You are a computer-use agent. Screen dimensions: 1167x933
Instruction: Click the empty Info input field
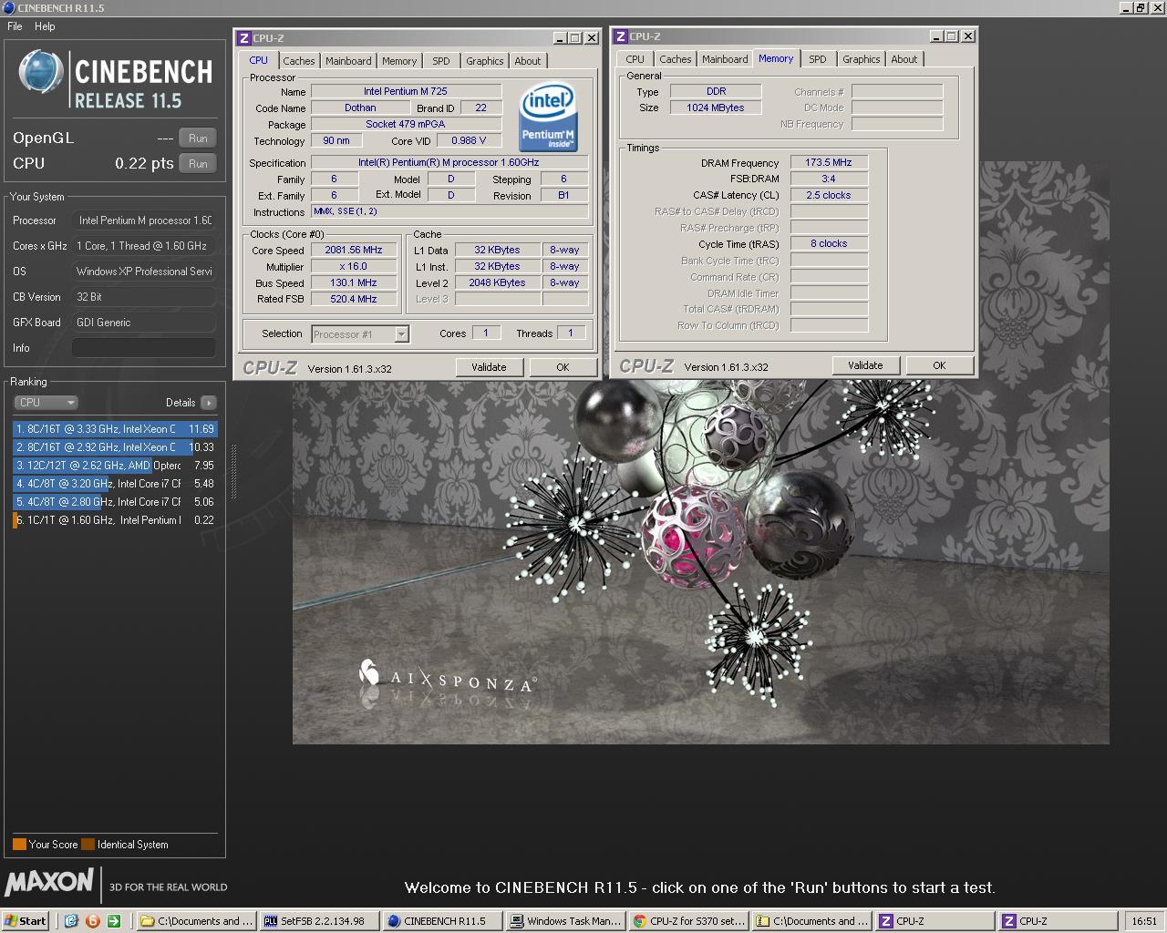[x=144, y=348]
